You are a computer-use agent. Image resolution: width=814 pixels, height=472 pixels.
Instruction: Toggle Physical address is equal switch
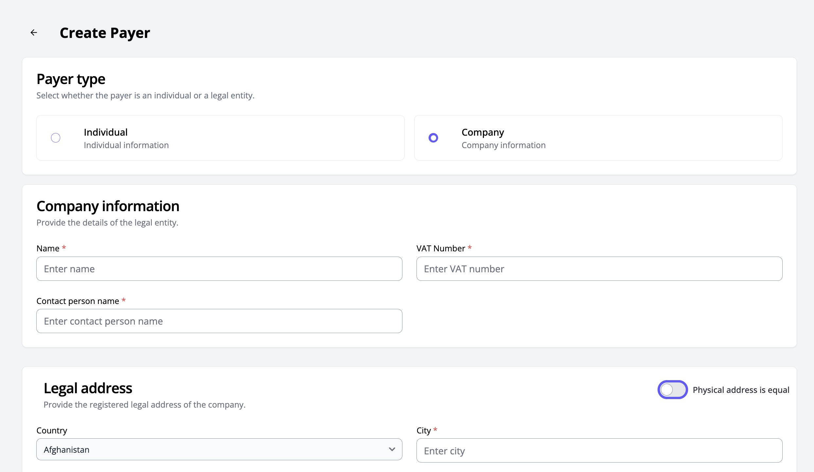(672, 390)
